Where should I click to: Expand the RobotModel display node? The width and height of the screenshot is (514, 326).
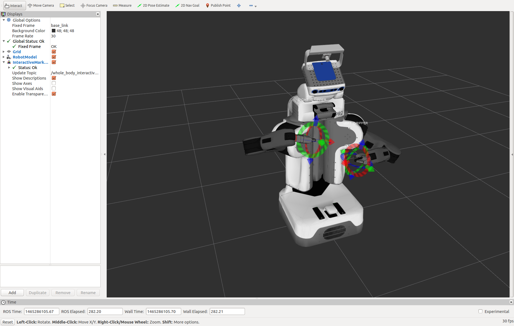click(x=4, y=57)
